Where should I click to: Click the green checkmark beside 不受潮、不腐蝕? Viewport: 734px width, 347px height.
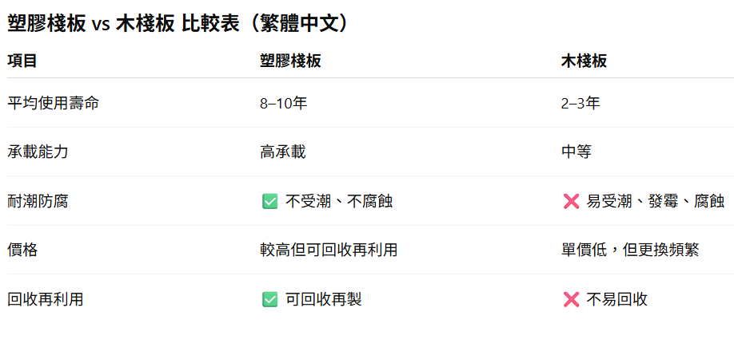[x=270, y=202]
